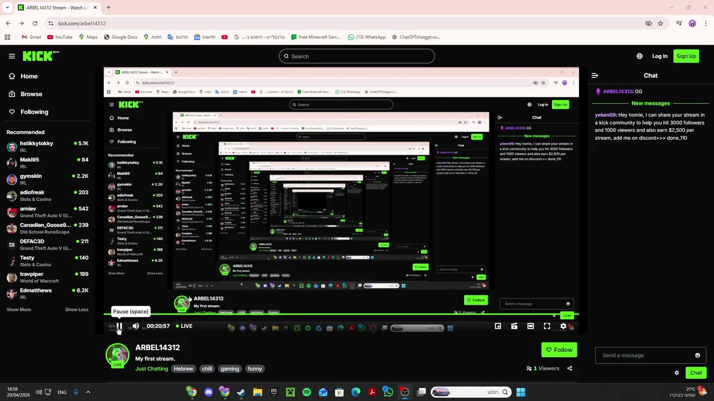
Task: Open Steam from the taskbar
Action: 241,392
